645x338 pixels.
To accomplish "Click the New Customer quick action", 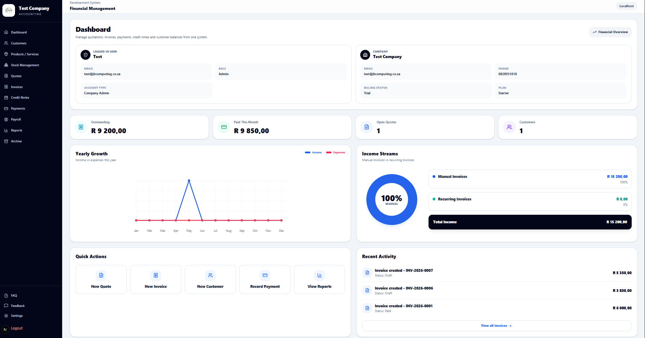I will click(210, 280).
